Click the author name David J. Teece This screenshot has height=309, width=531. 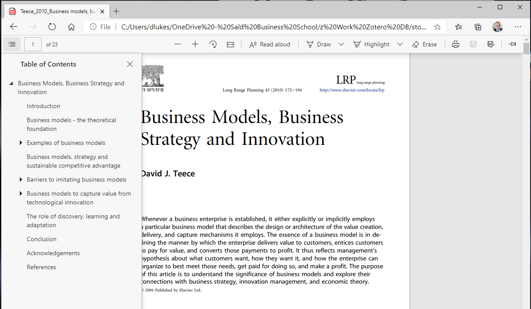pyautogui.click(x=167, y=174)
